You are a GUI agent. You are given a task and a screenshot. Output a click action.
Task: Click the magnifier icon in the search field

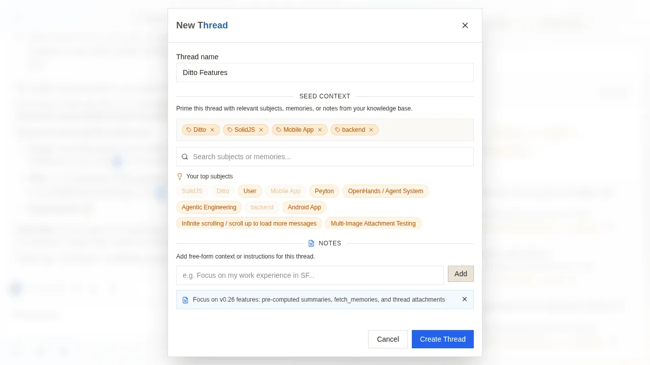point(185,157)
